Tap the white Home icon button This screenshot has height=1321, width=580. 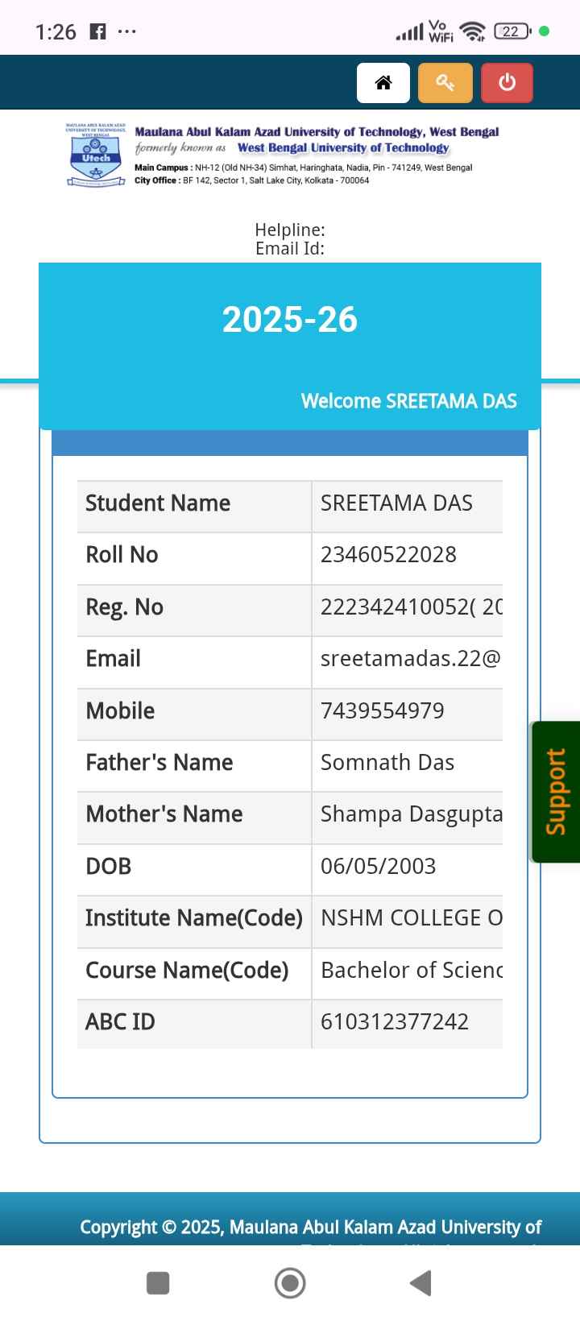pos(383,83)
